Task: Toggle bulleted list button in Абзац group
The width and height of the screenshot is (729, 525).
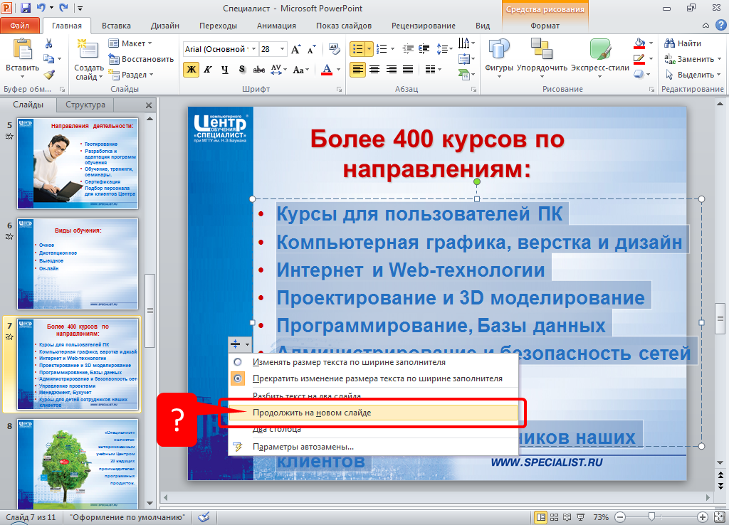Action: coord(357,49)
